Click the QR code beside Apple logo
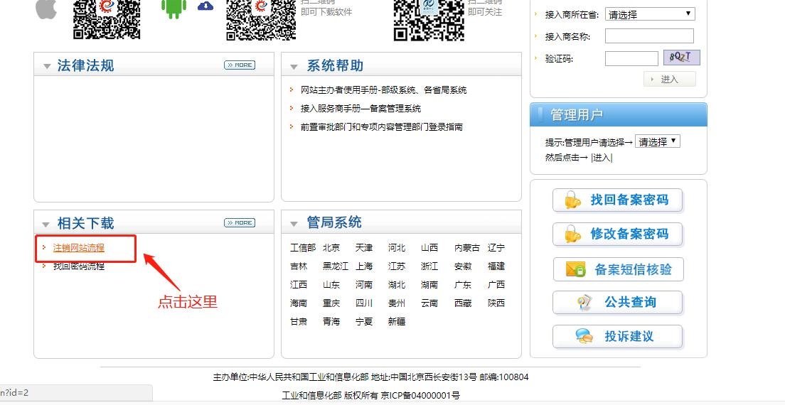 point(107,19)
